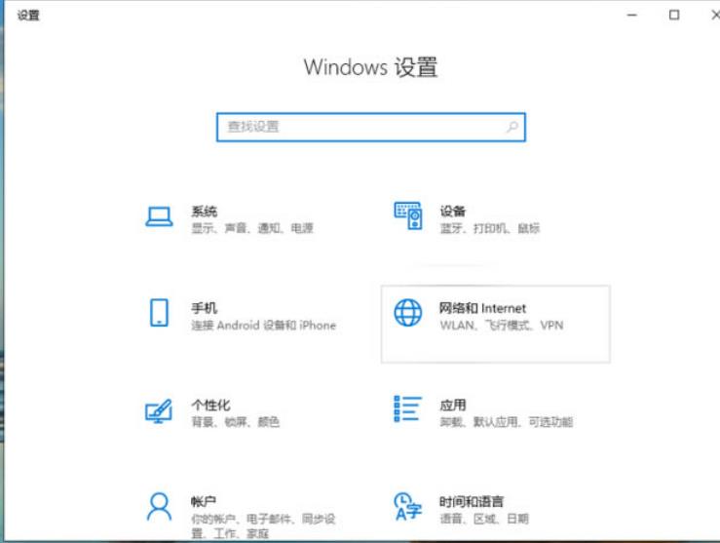This screenshot has height=543, width=720.
Task: Minimize the 设置 window
Action: [x=632, y=16]
